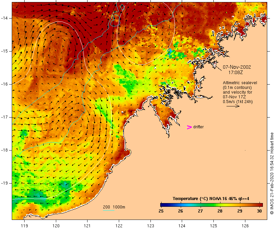Click the time text '17:08Z'

pos(236,72)
